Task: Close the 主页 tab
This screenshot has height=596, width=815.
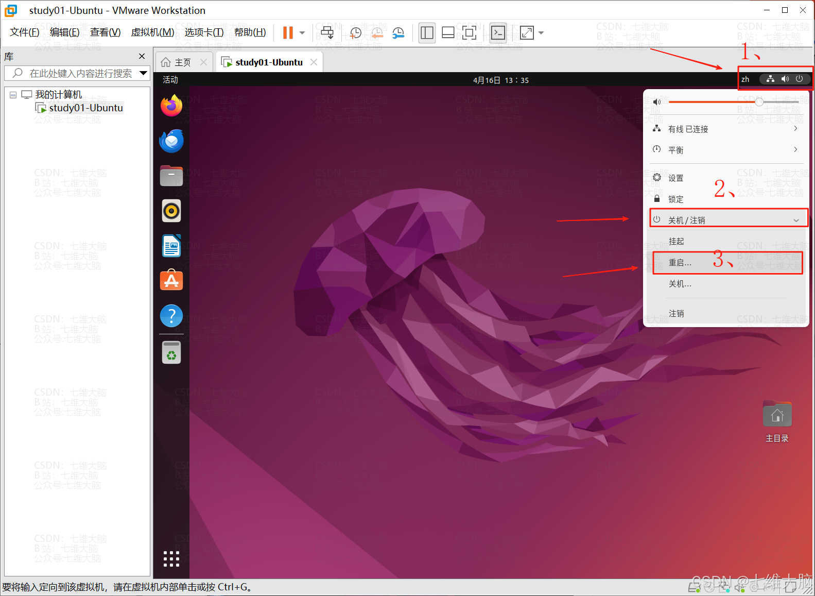Action: [203, 62]
